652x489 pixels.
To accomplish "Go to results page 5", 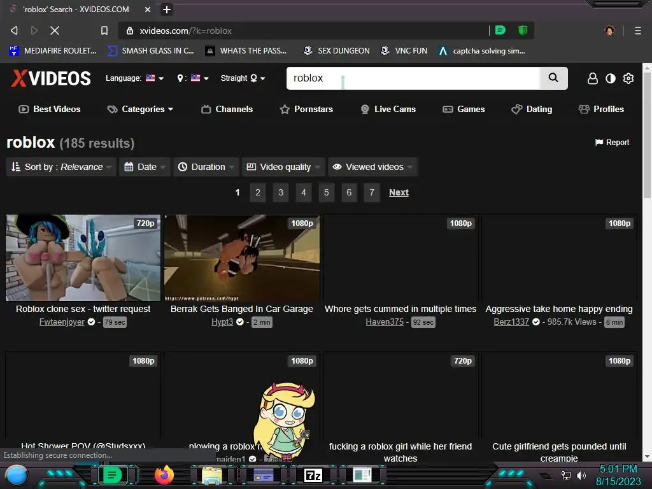I will 327,192.
